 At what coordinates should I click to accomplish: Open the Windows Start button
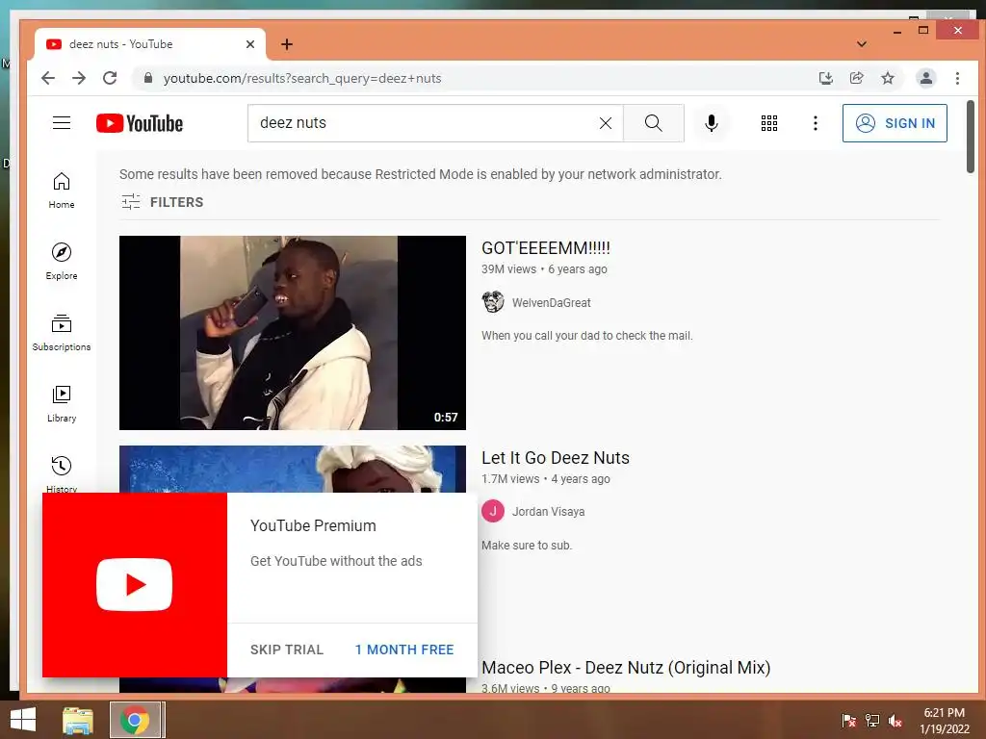click(23, 720)
